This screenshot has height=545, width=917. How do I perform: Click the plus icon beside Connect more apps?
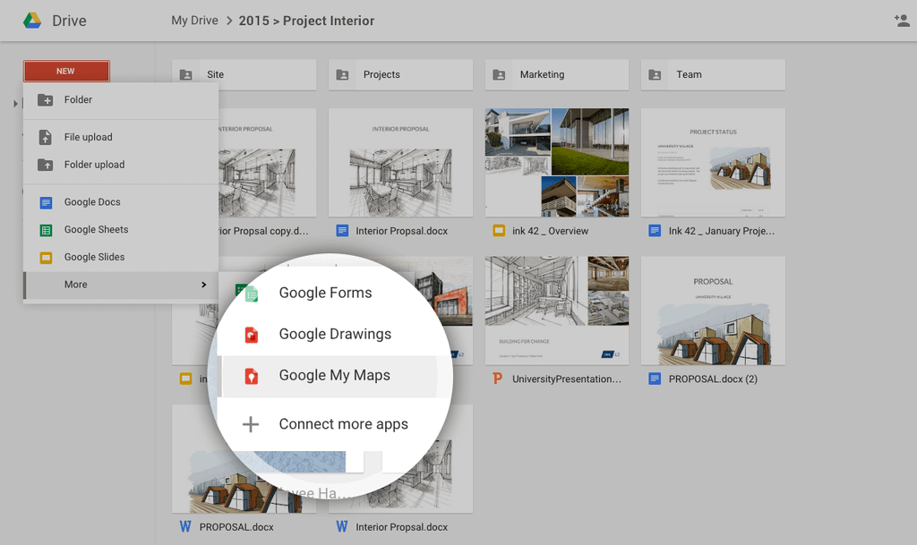(x=252, y=424)
